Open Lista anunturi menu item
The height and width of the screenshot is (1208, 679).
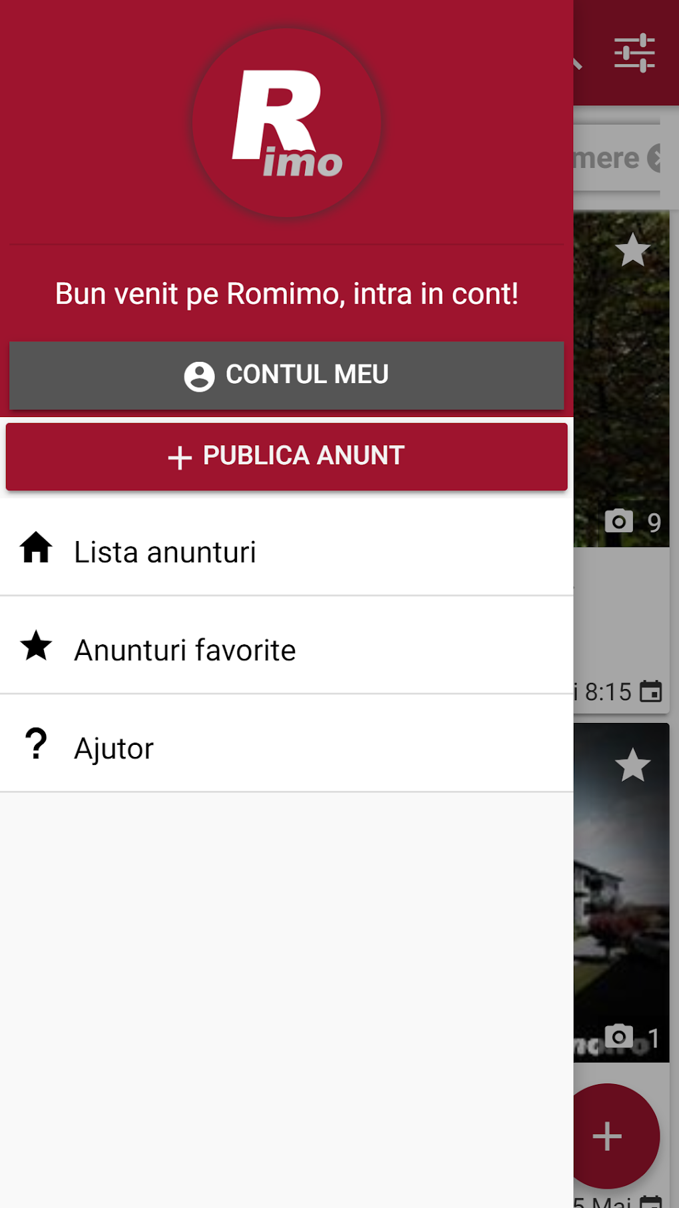click(x=165, y=552)
